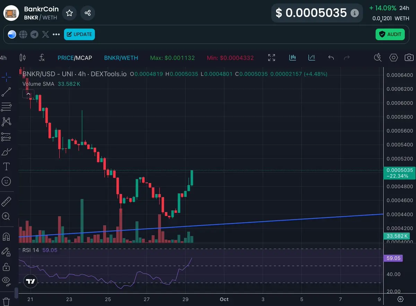Select the brush drawing tool
The image size is (416, 306).
6,152
